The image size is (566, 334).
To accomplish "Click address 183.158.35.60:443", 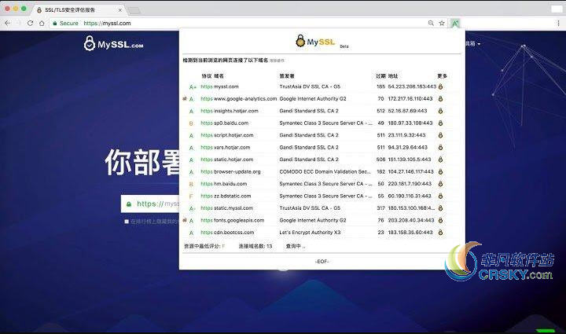I will 410,233.
